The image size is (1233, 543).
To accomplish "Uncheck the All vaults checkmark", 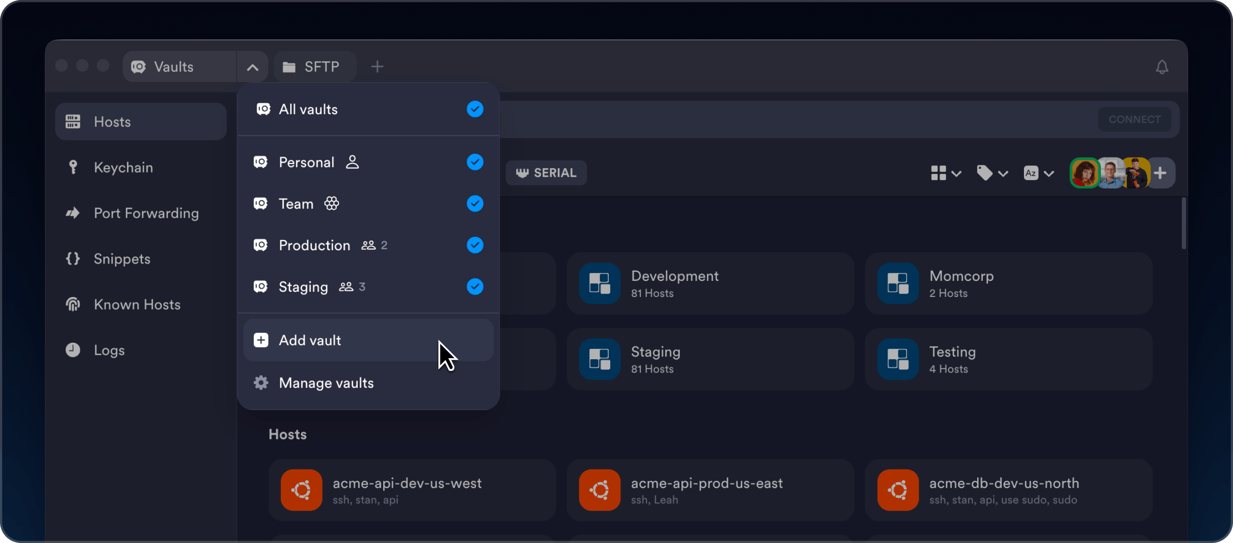I will click(475, 109).
